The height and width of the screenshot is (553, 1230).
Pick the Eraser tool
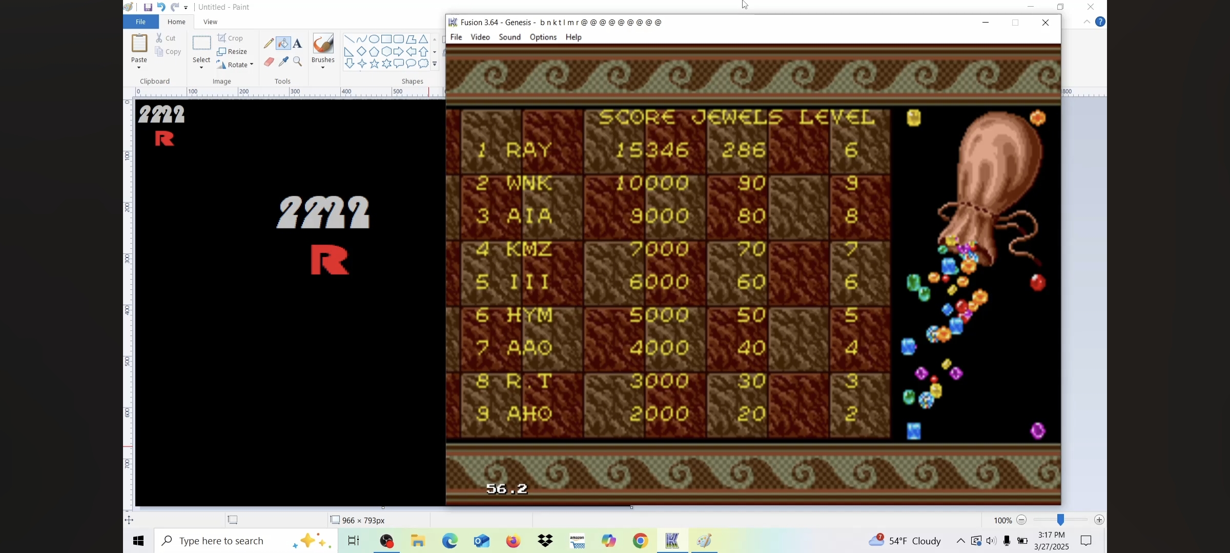pyautogui.click(x=269, y=62)
